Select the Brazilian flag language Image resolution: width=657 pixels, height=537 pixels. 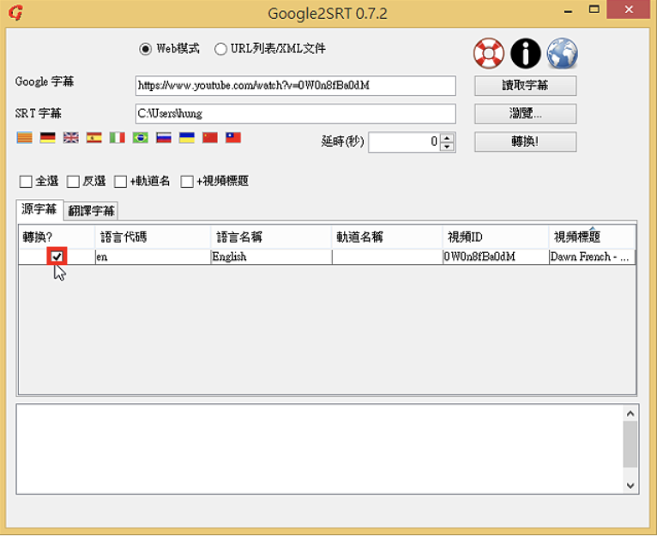141,137
